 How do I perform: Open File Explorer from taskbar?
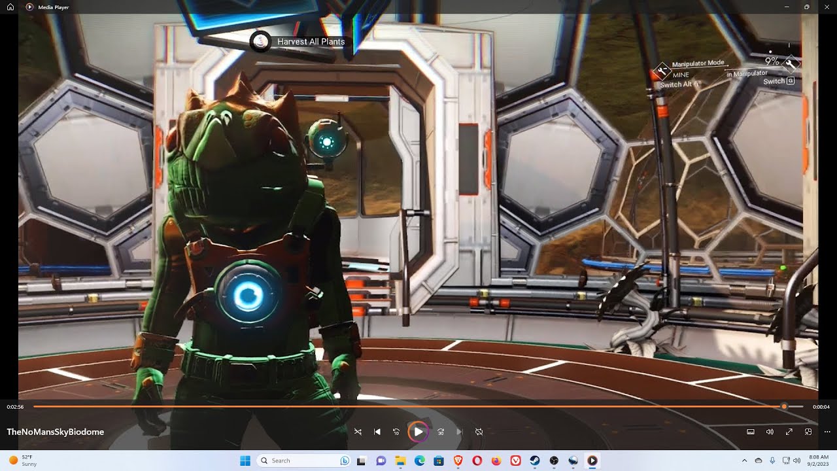click(x=400, y=461)
